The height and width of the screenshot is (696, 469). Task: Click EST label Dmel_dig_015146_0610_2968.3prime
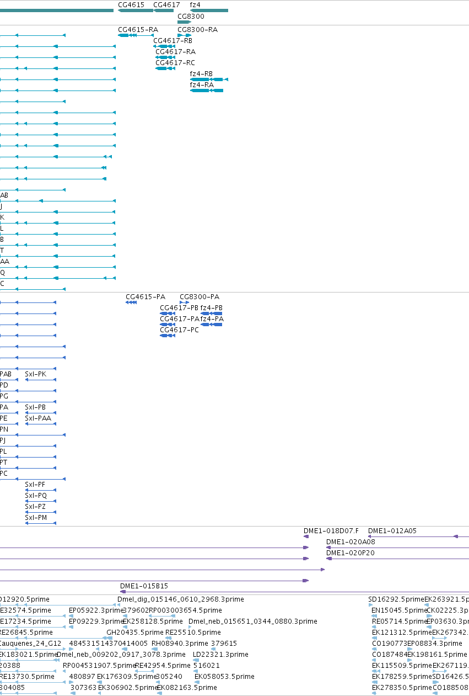[x=181, y=599]
